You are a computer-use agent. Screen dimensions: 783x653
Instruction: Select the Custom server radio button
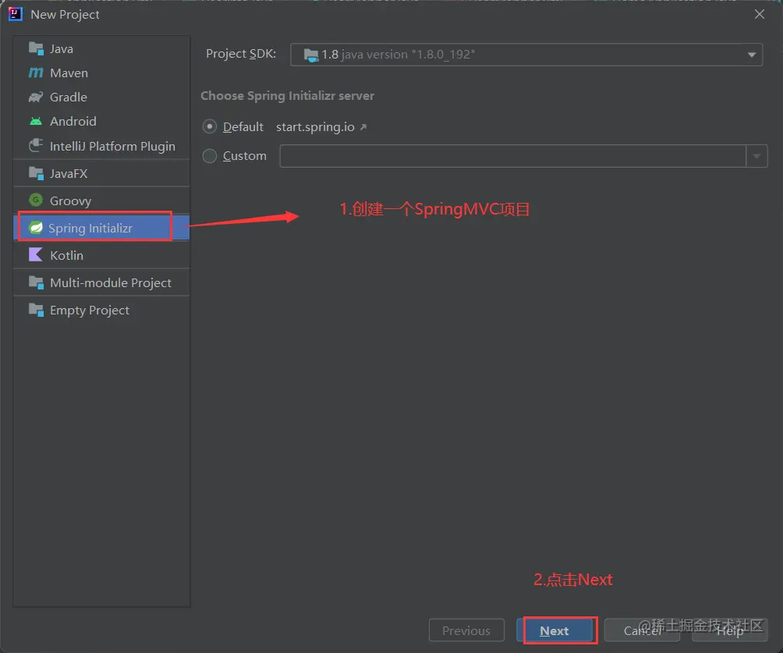tap(210, 156)
